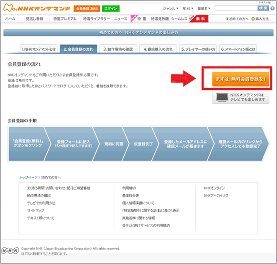Open 動作環境の確認 footer link
Viewport: 277px width, 264px height.
tap(39, 196)
